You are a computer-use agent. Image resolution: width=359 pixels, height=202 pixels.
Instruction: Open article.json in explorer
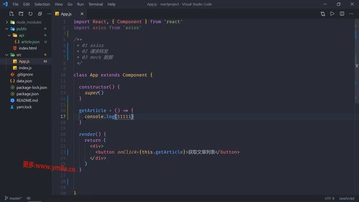click(30, 42)
